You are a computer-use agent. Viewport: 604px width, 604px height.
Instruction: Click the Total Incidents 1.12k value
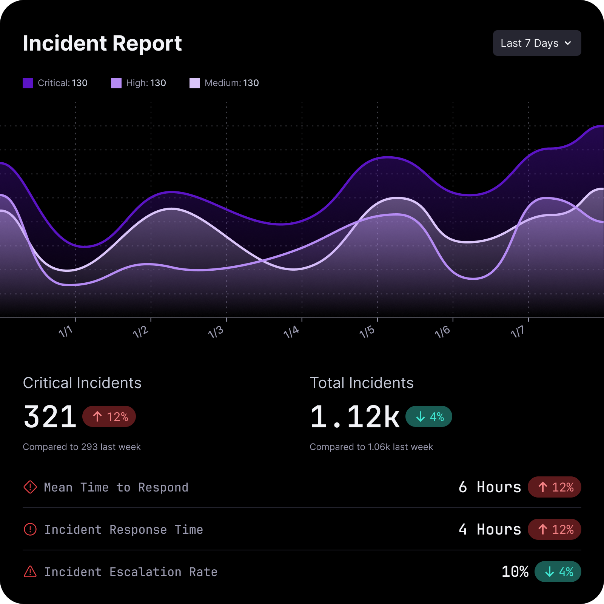(x=355, y=417)
